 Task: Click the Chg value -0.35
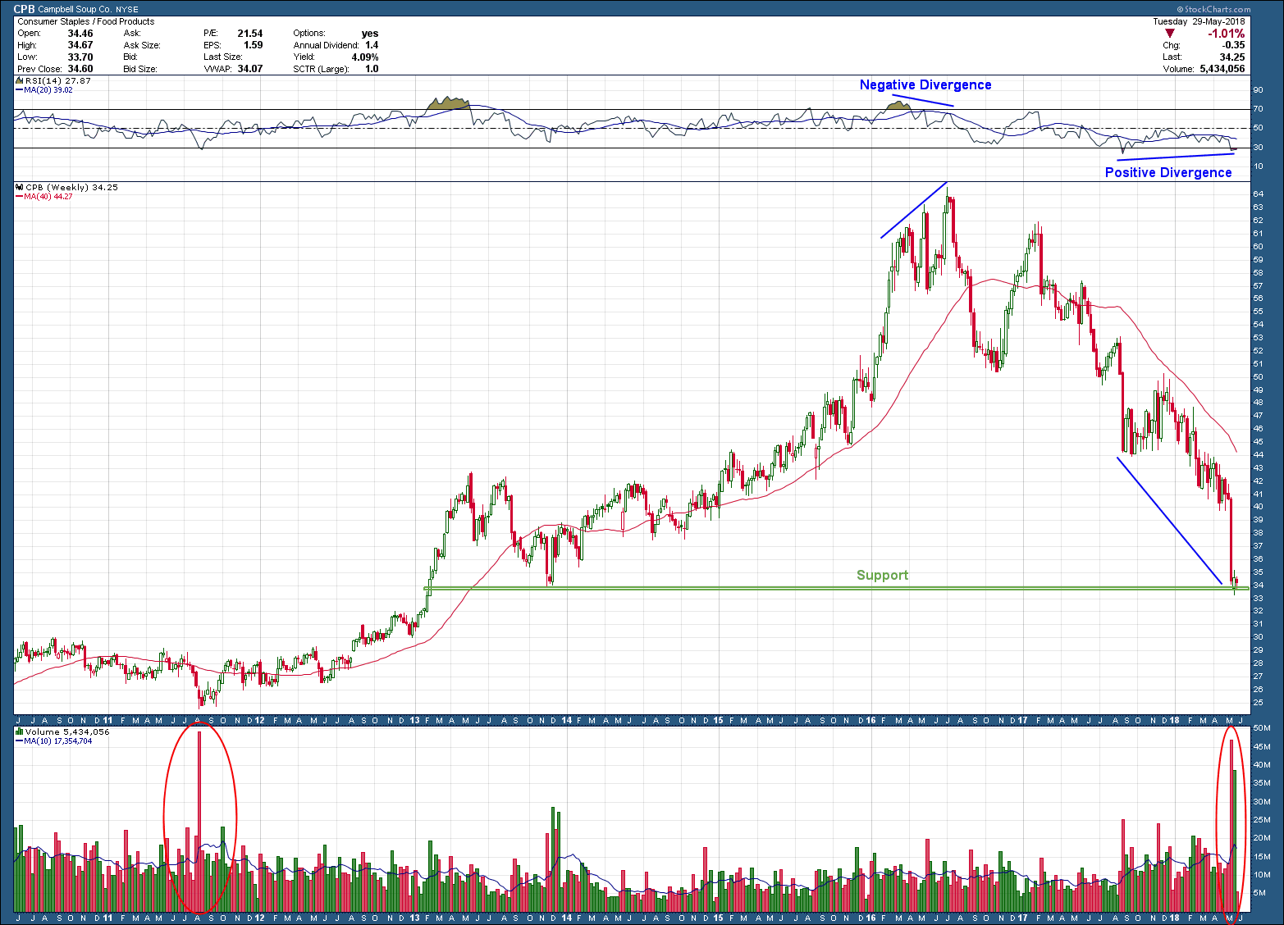pos(1234,45)
